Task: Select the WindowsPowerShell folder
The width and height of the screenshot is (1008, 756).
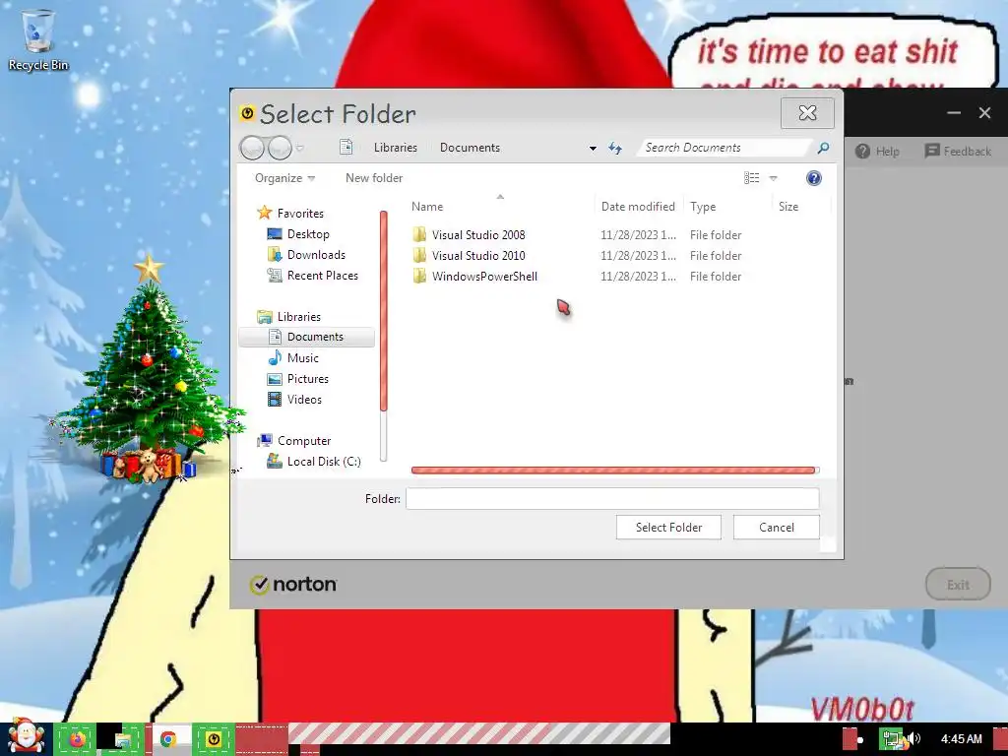Action: pyautogui.click(x=484, y=277)
